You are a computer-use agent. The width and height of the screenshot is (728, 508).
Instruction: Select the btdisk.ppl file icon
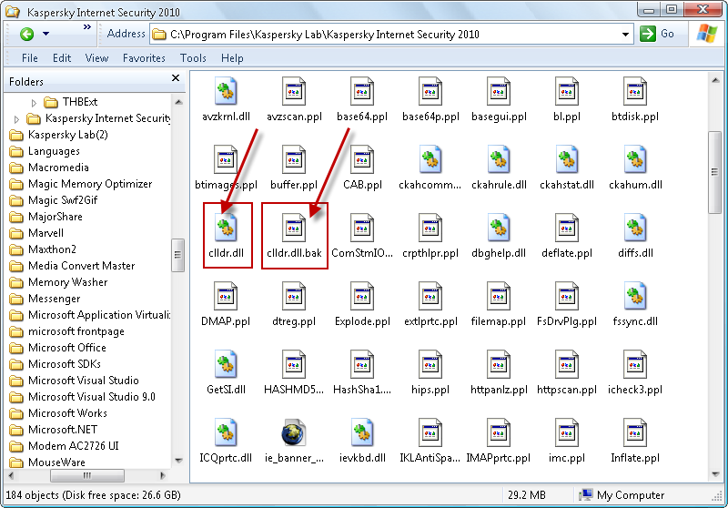coord(635,91)
